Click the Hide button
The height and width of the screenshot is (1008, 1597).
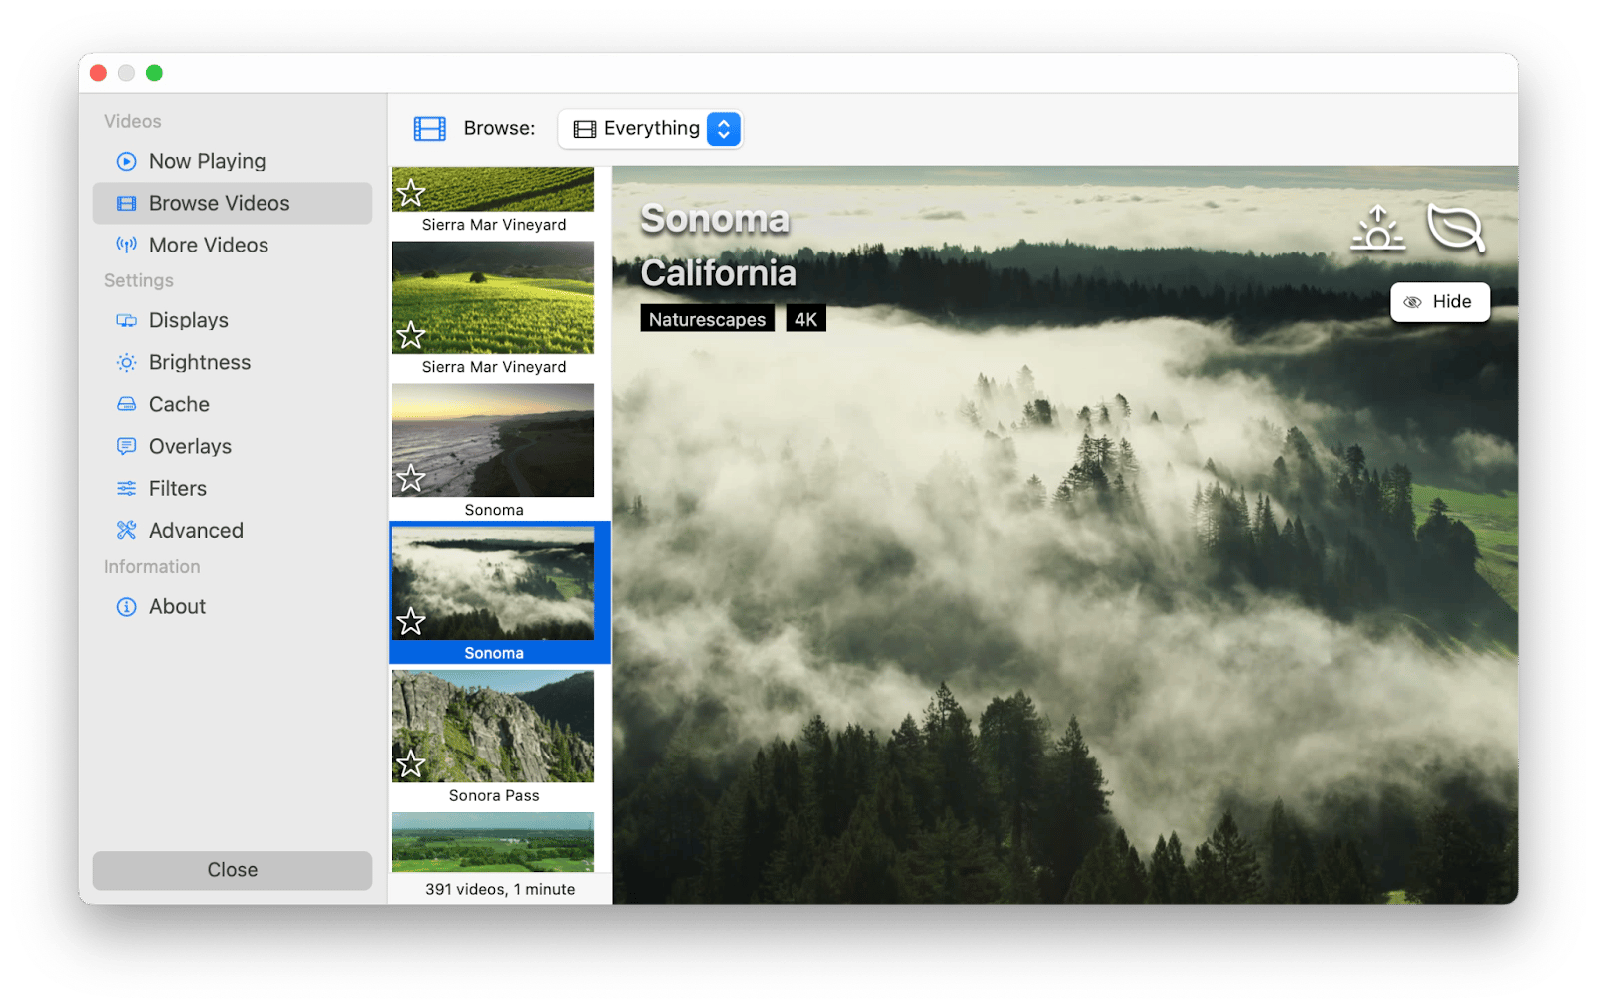(1439, 302)
